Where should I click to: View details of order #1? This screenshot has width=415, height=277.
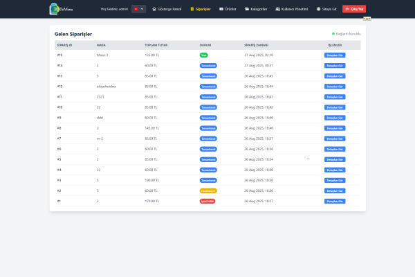tap(335, 201)
